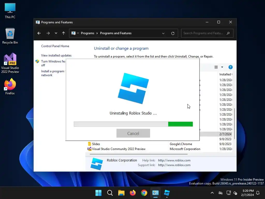Open the Help link roblox.com URL
This screenshot has width=265, height=199.
tap(174, 160)
